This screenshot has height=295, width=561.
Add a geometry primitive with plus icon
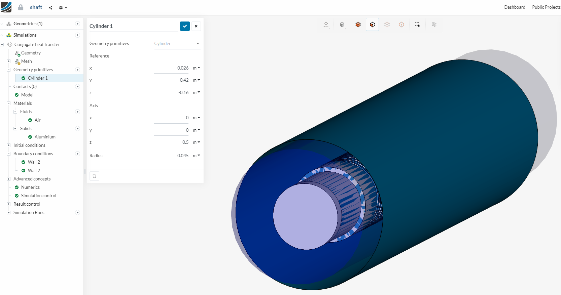pyautogui.click(x=77, y=70)
